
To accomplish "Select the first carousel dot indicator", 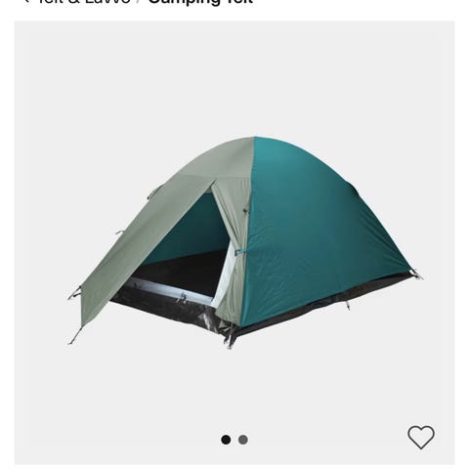I will click(x=226, y=440).
